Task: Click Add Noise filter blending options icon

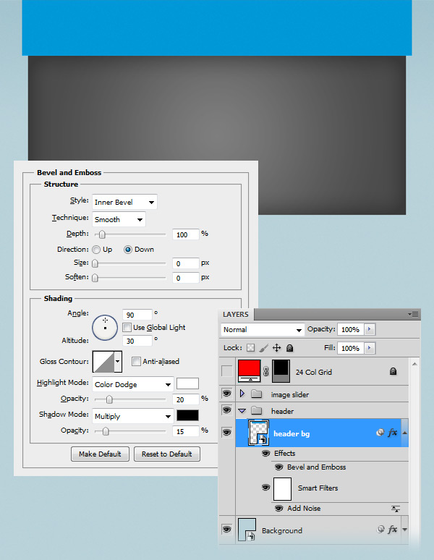Action: coord(396,509)
